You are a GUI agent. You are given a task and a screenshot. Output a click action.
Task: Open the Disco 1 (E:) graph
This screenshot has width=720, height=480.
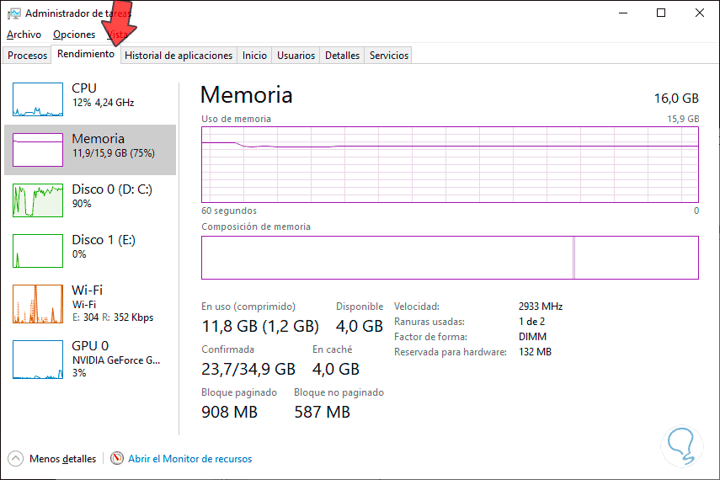point(38,251)
